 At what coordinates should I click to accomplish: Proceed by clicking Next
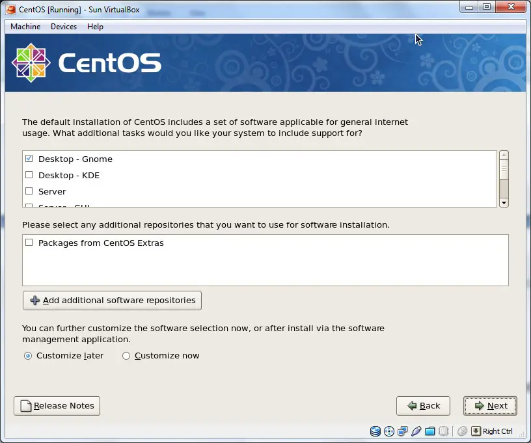(490, 406)
